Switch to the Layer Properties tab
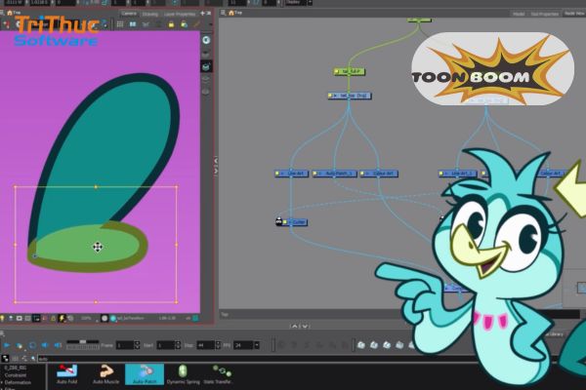This screenshot has width=586, height=390. 180,15
